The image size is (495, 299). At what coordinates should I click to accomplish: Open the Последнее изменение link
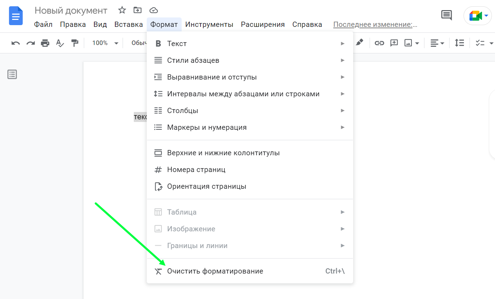[375, 24]
